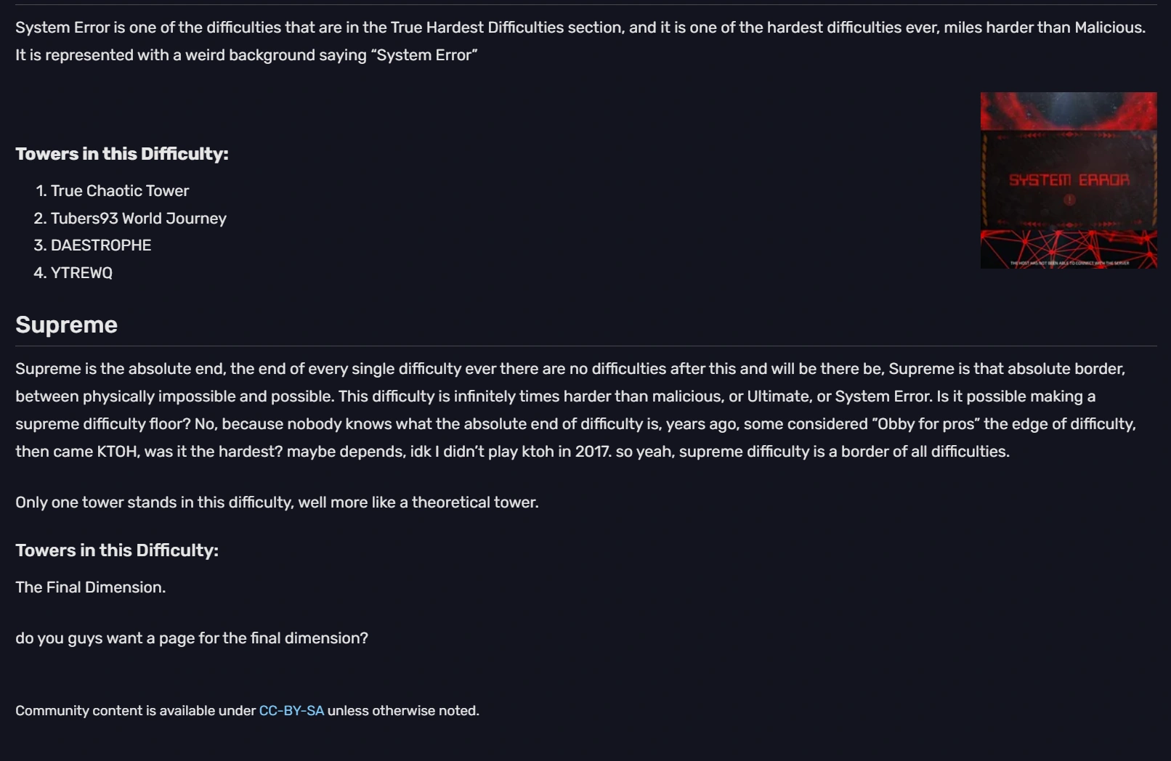Click The Final Dimension tower text
This screenshot has height=761, width=1171.
point(91,587)
